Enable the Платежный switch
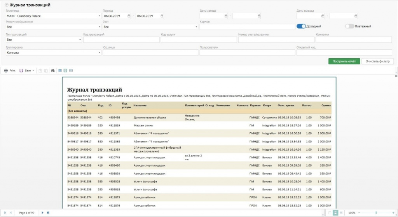The height and width of the screenshot is (217, 398). [x=349, y=26]
